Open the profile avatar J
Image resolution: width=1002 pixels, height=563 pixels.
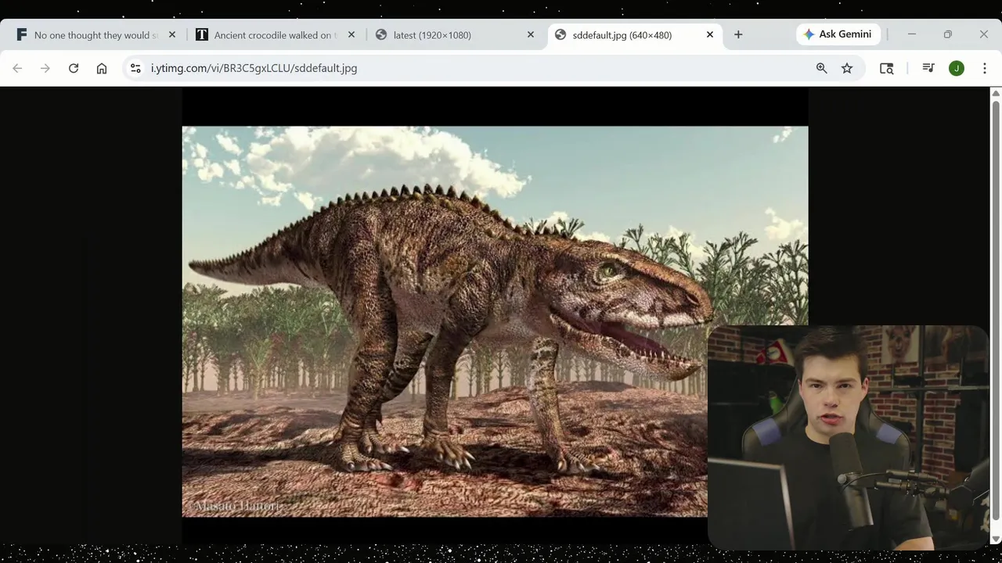(x=957, y=68)
